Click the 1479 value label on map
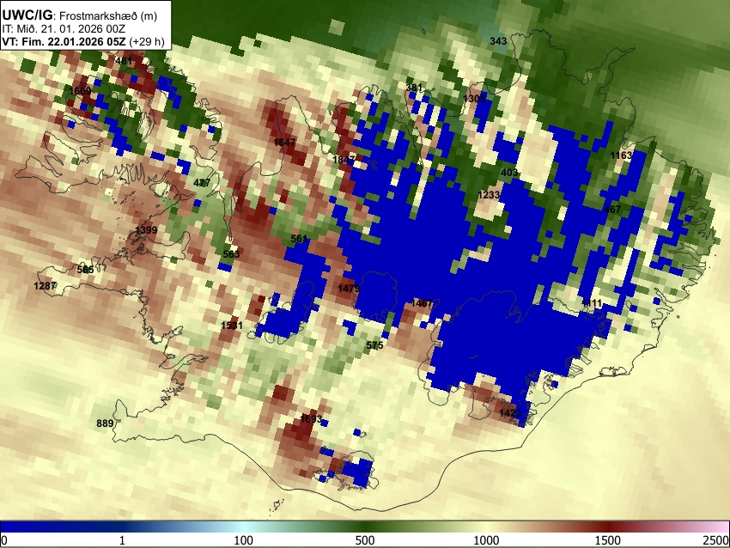Viewport: 730px width, 548px height. click(x=349, y=289)
